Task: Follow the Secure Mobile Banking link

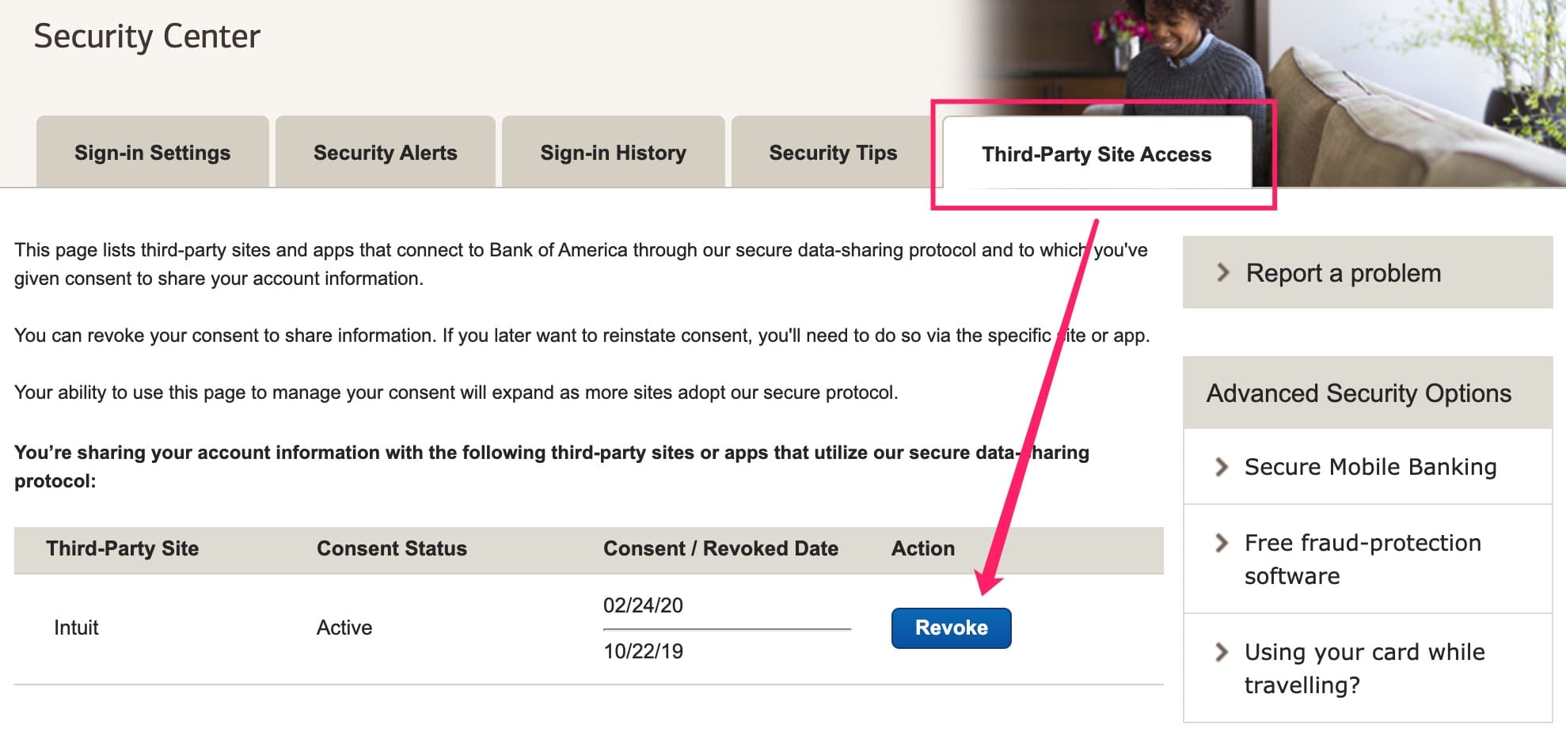Action: (1370, 467)
